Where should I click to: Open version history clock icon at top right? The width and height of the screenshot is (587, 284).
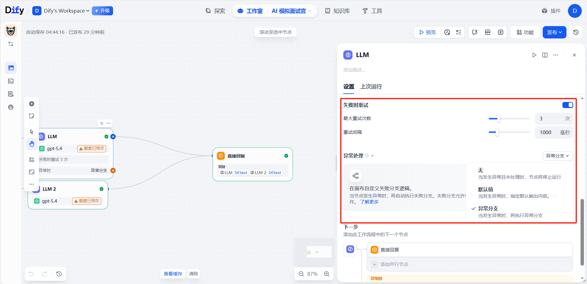[576, 32]
